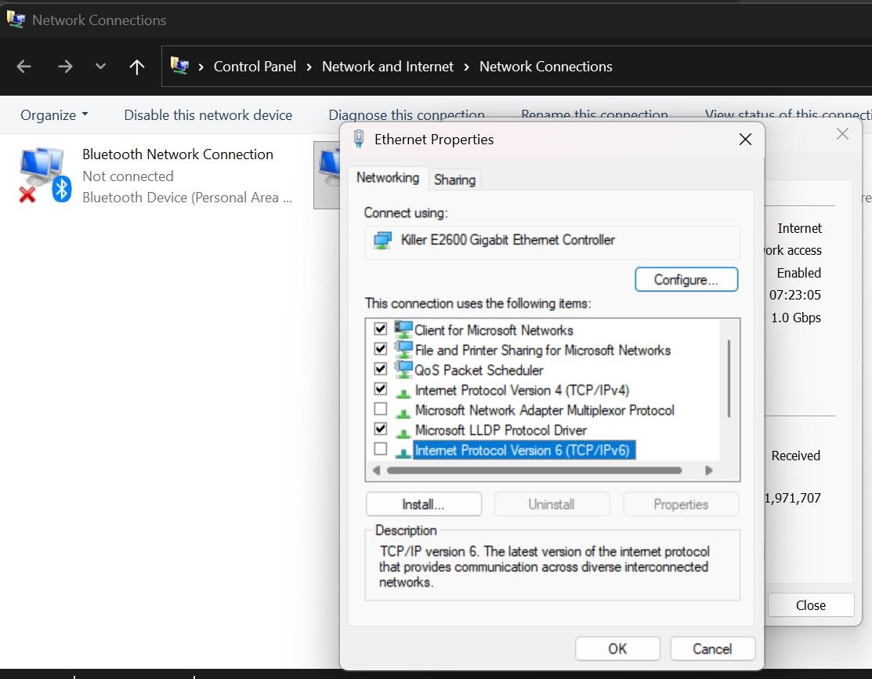Click the Network Connections breadcrumb

tap(545, 67)
